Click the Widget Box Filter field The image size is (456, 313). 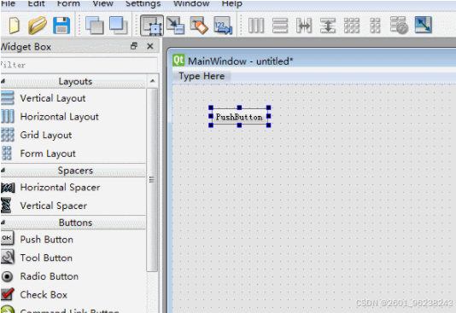[x=79, y=65]
